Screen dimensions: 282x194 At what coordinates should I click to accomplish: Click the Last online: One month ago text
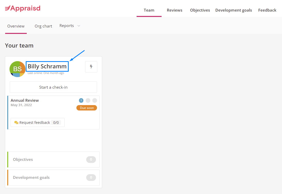[x=46, y=73]
